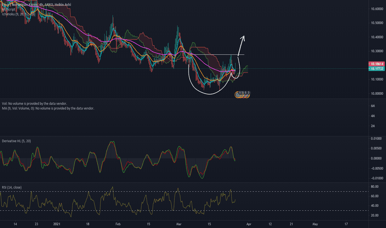Click the teal 10.17732 current price tag
386x228 pixels.
tap(376, 68)
